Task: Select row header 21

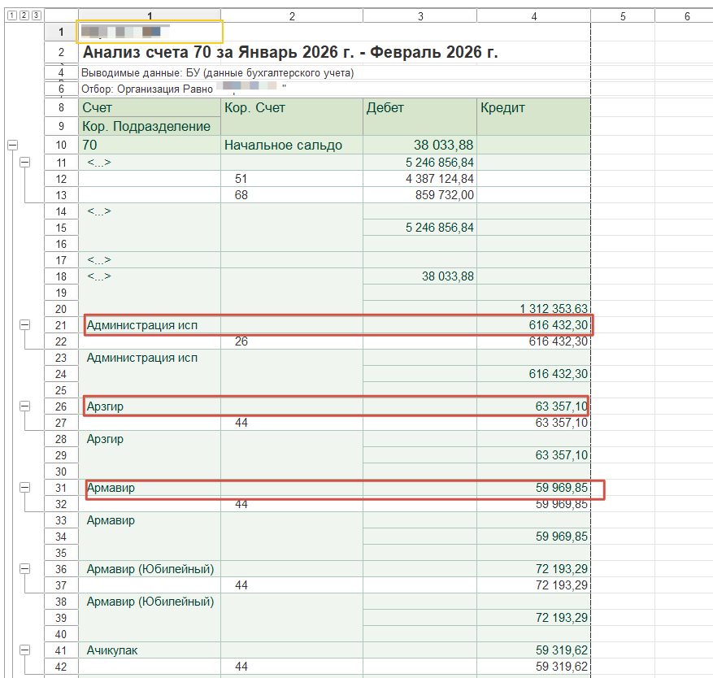Action: (62, 325)
